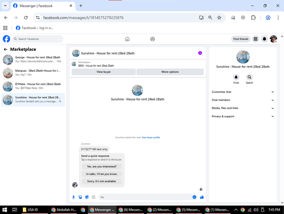Open the Task View taskbar icon

tap(15, 209)
